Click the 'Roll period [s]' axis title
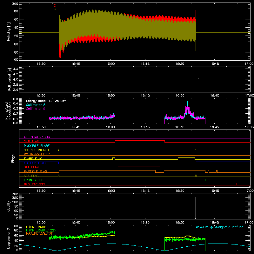Viewport: 254px width, 254px height. (x=9, y=79)
